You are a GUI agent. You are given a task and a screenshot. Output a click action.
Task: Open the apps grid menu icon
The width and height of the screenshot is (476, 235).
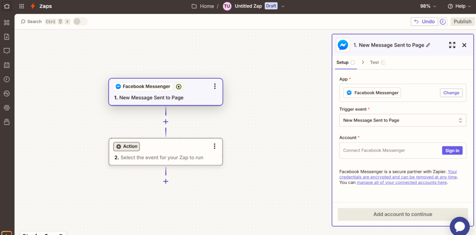coord(21,6)
